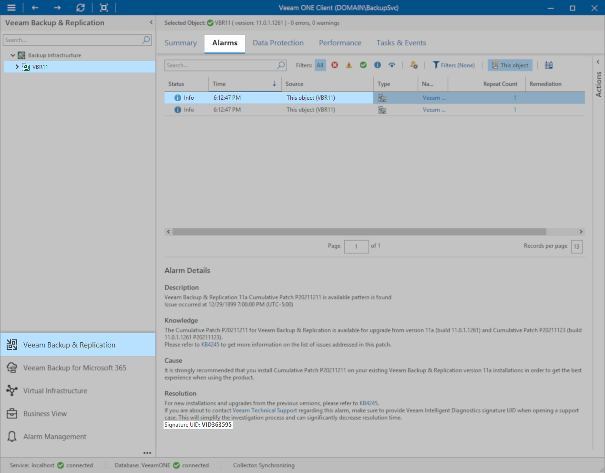Open the Business View section
The width and height of the screenshot is (605, 473).
[x=78, y=413]
